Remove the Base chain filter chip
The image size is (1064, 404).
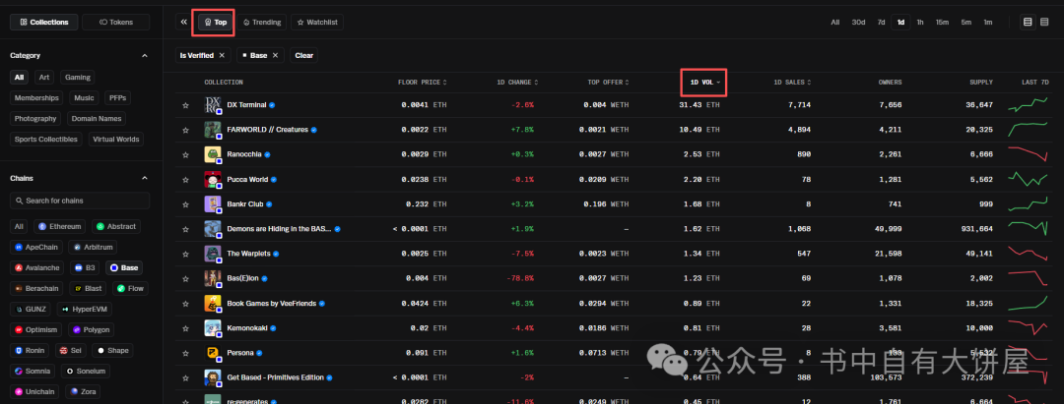point(276,55)
